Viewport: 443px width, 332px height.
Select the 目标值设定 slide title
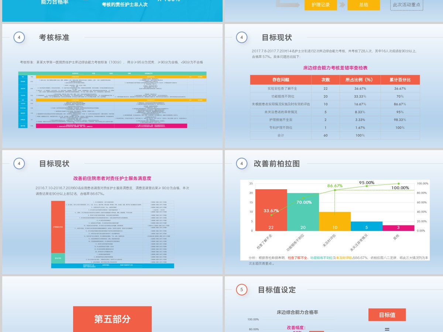pyautogui.click(x=277, y=290)
